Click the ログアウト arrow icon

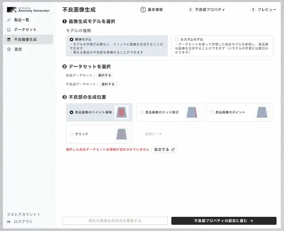pyautogui.click(x=10, y=221)
